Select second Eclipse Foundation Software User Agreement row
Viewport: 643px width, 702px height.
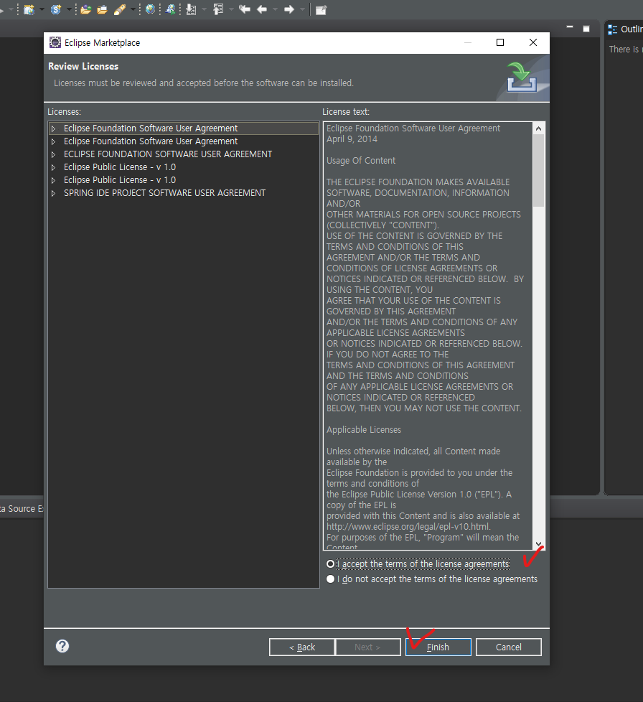pyautogui.click(x=184, y=141)
